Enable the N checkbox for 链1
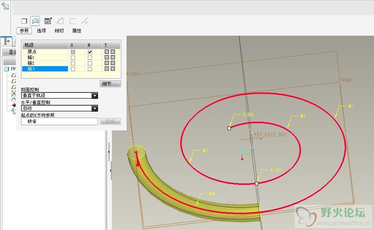 pyautogui.click(x=90, y=57)
